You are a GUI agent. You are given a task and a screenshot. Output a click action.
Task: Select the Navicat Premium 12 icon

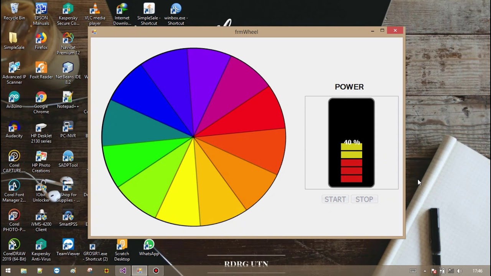(68, 44)
